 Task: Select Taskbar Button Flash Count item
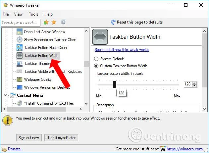coord(46,48)
